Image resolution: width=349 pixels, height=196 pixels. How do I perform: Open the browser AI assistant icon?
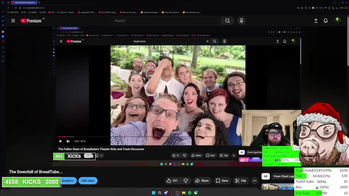point(341,8)
